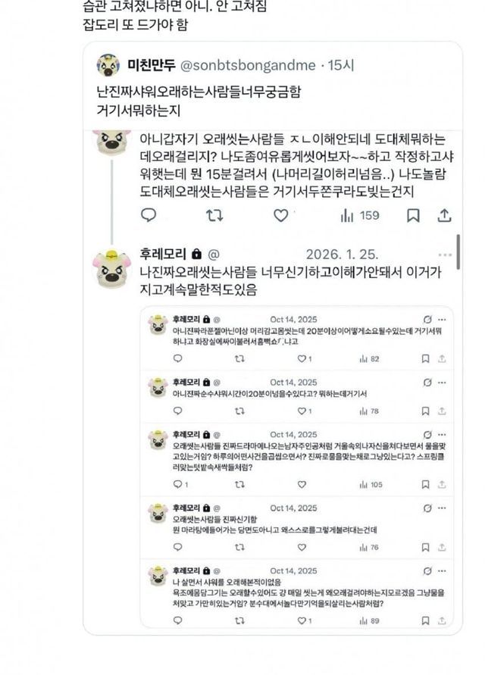The image size is (485, 675).
Task: Like the embedded tweet with 82 views
Action: point(302,358)
